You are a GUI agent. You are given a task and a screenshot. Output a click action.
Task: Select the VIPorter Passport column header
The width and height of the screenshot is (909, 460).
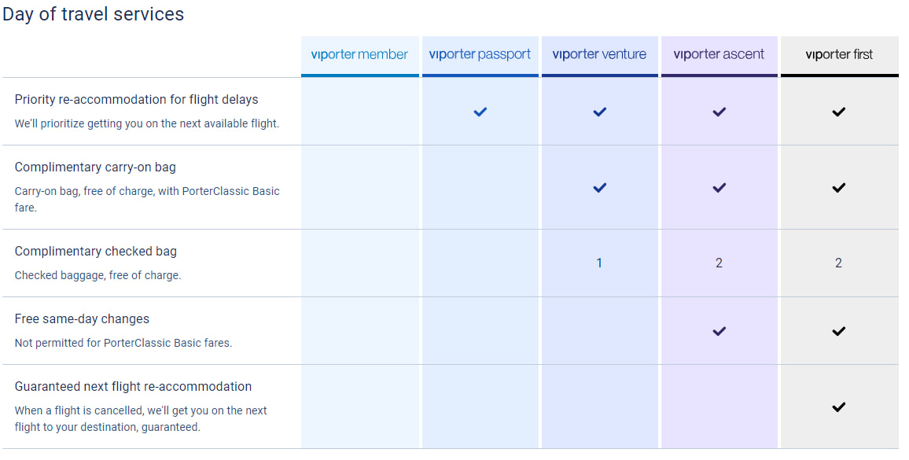[480, 54]
